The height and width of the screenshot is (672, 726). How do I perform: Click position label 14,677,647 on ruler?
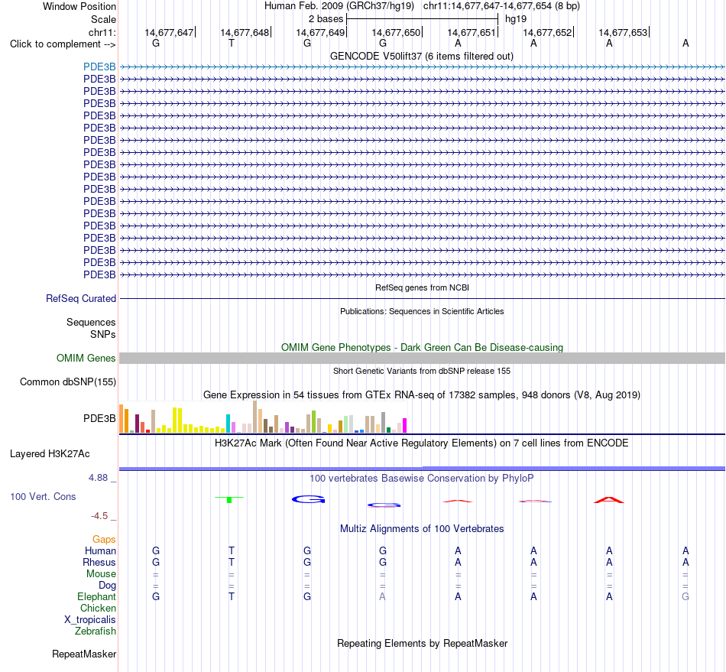pos(169,32)
